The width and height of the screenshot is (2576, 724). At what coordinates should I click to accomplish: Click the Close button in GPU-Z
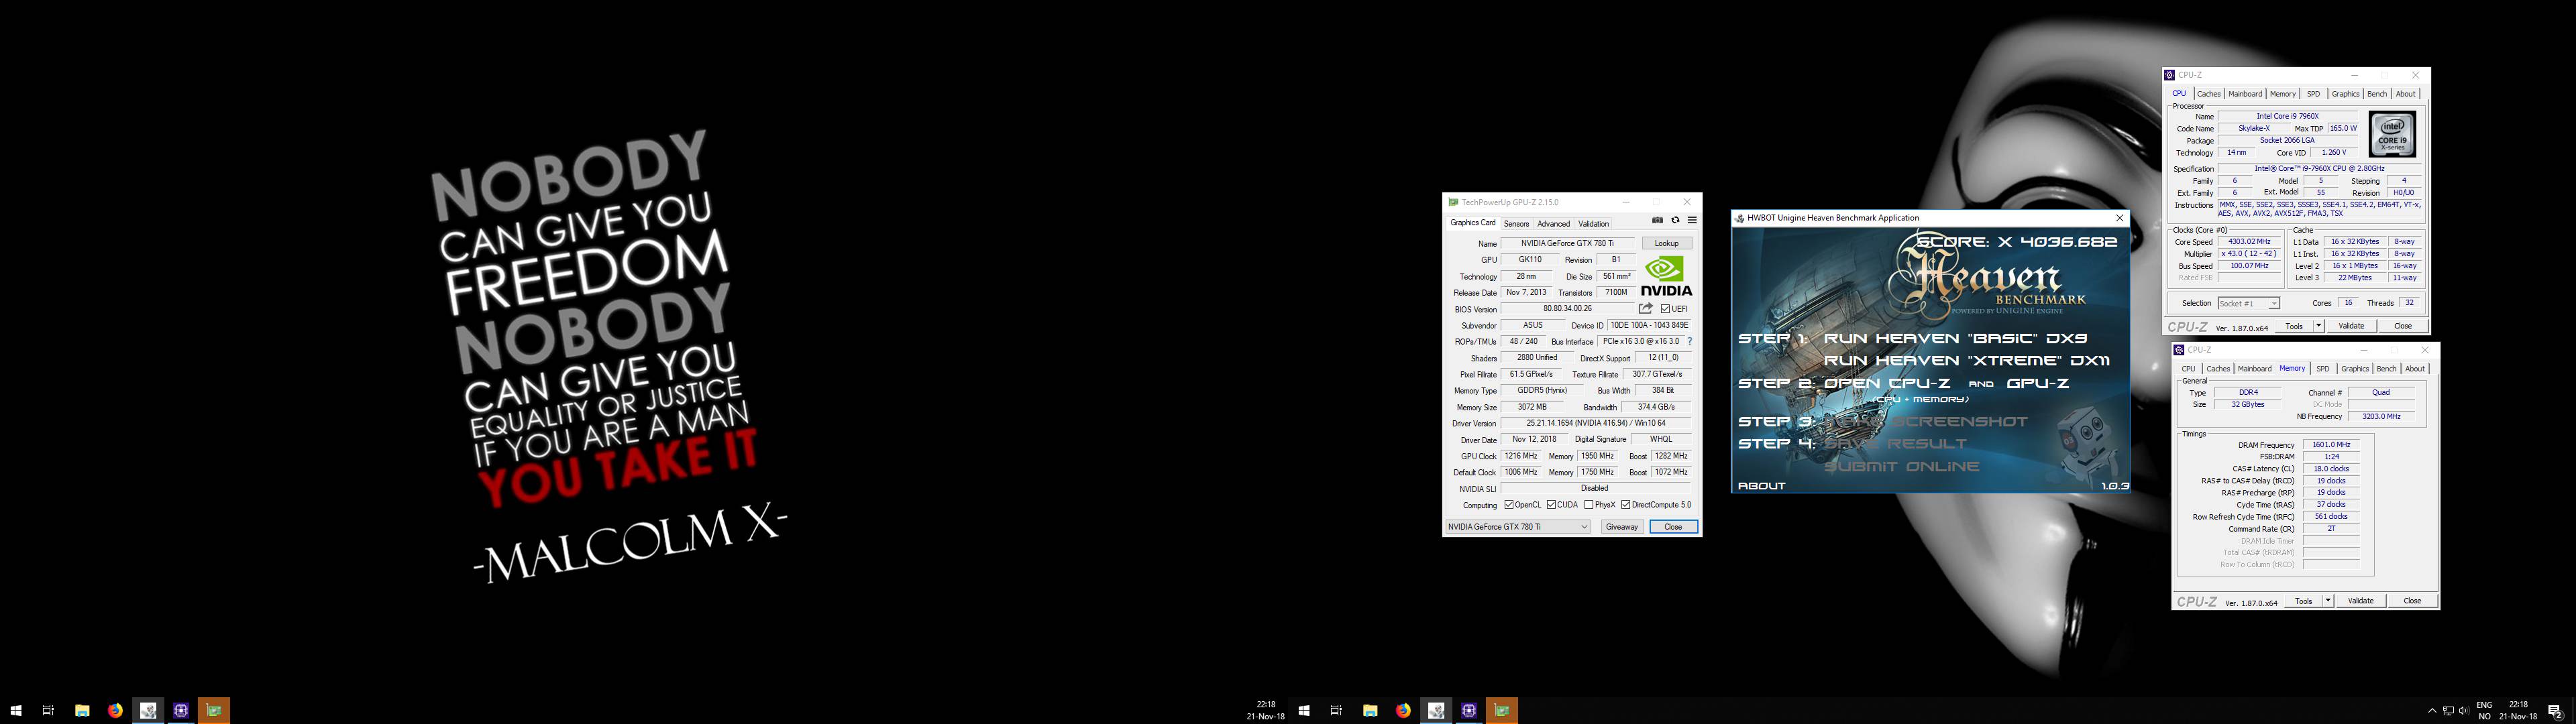coord(1673,527)
